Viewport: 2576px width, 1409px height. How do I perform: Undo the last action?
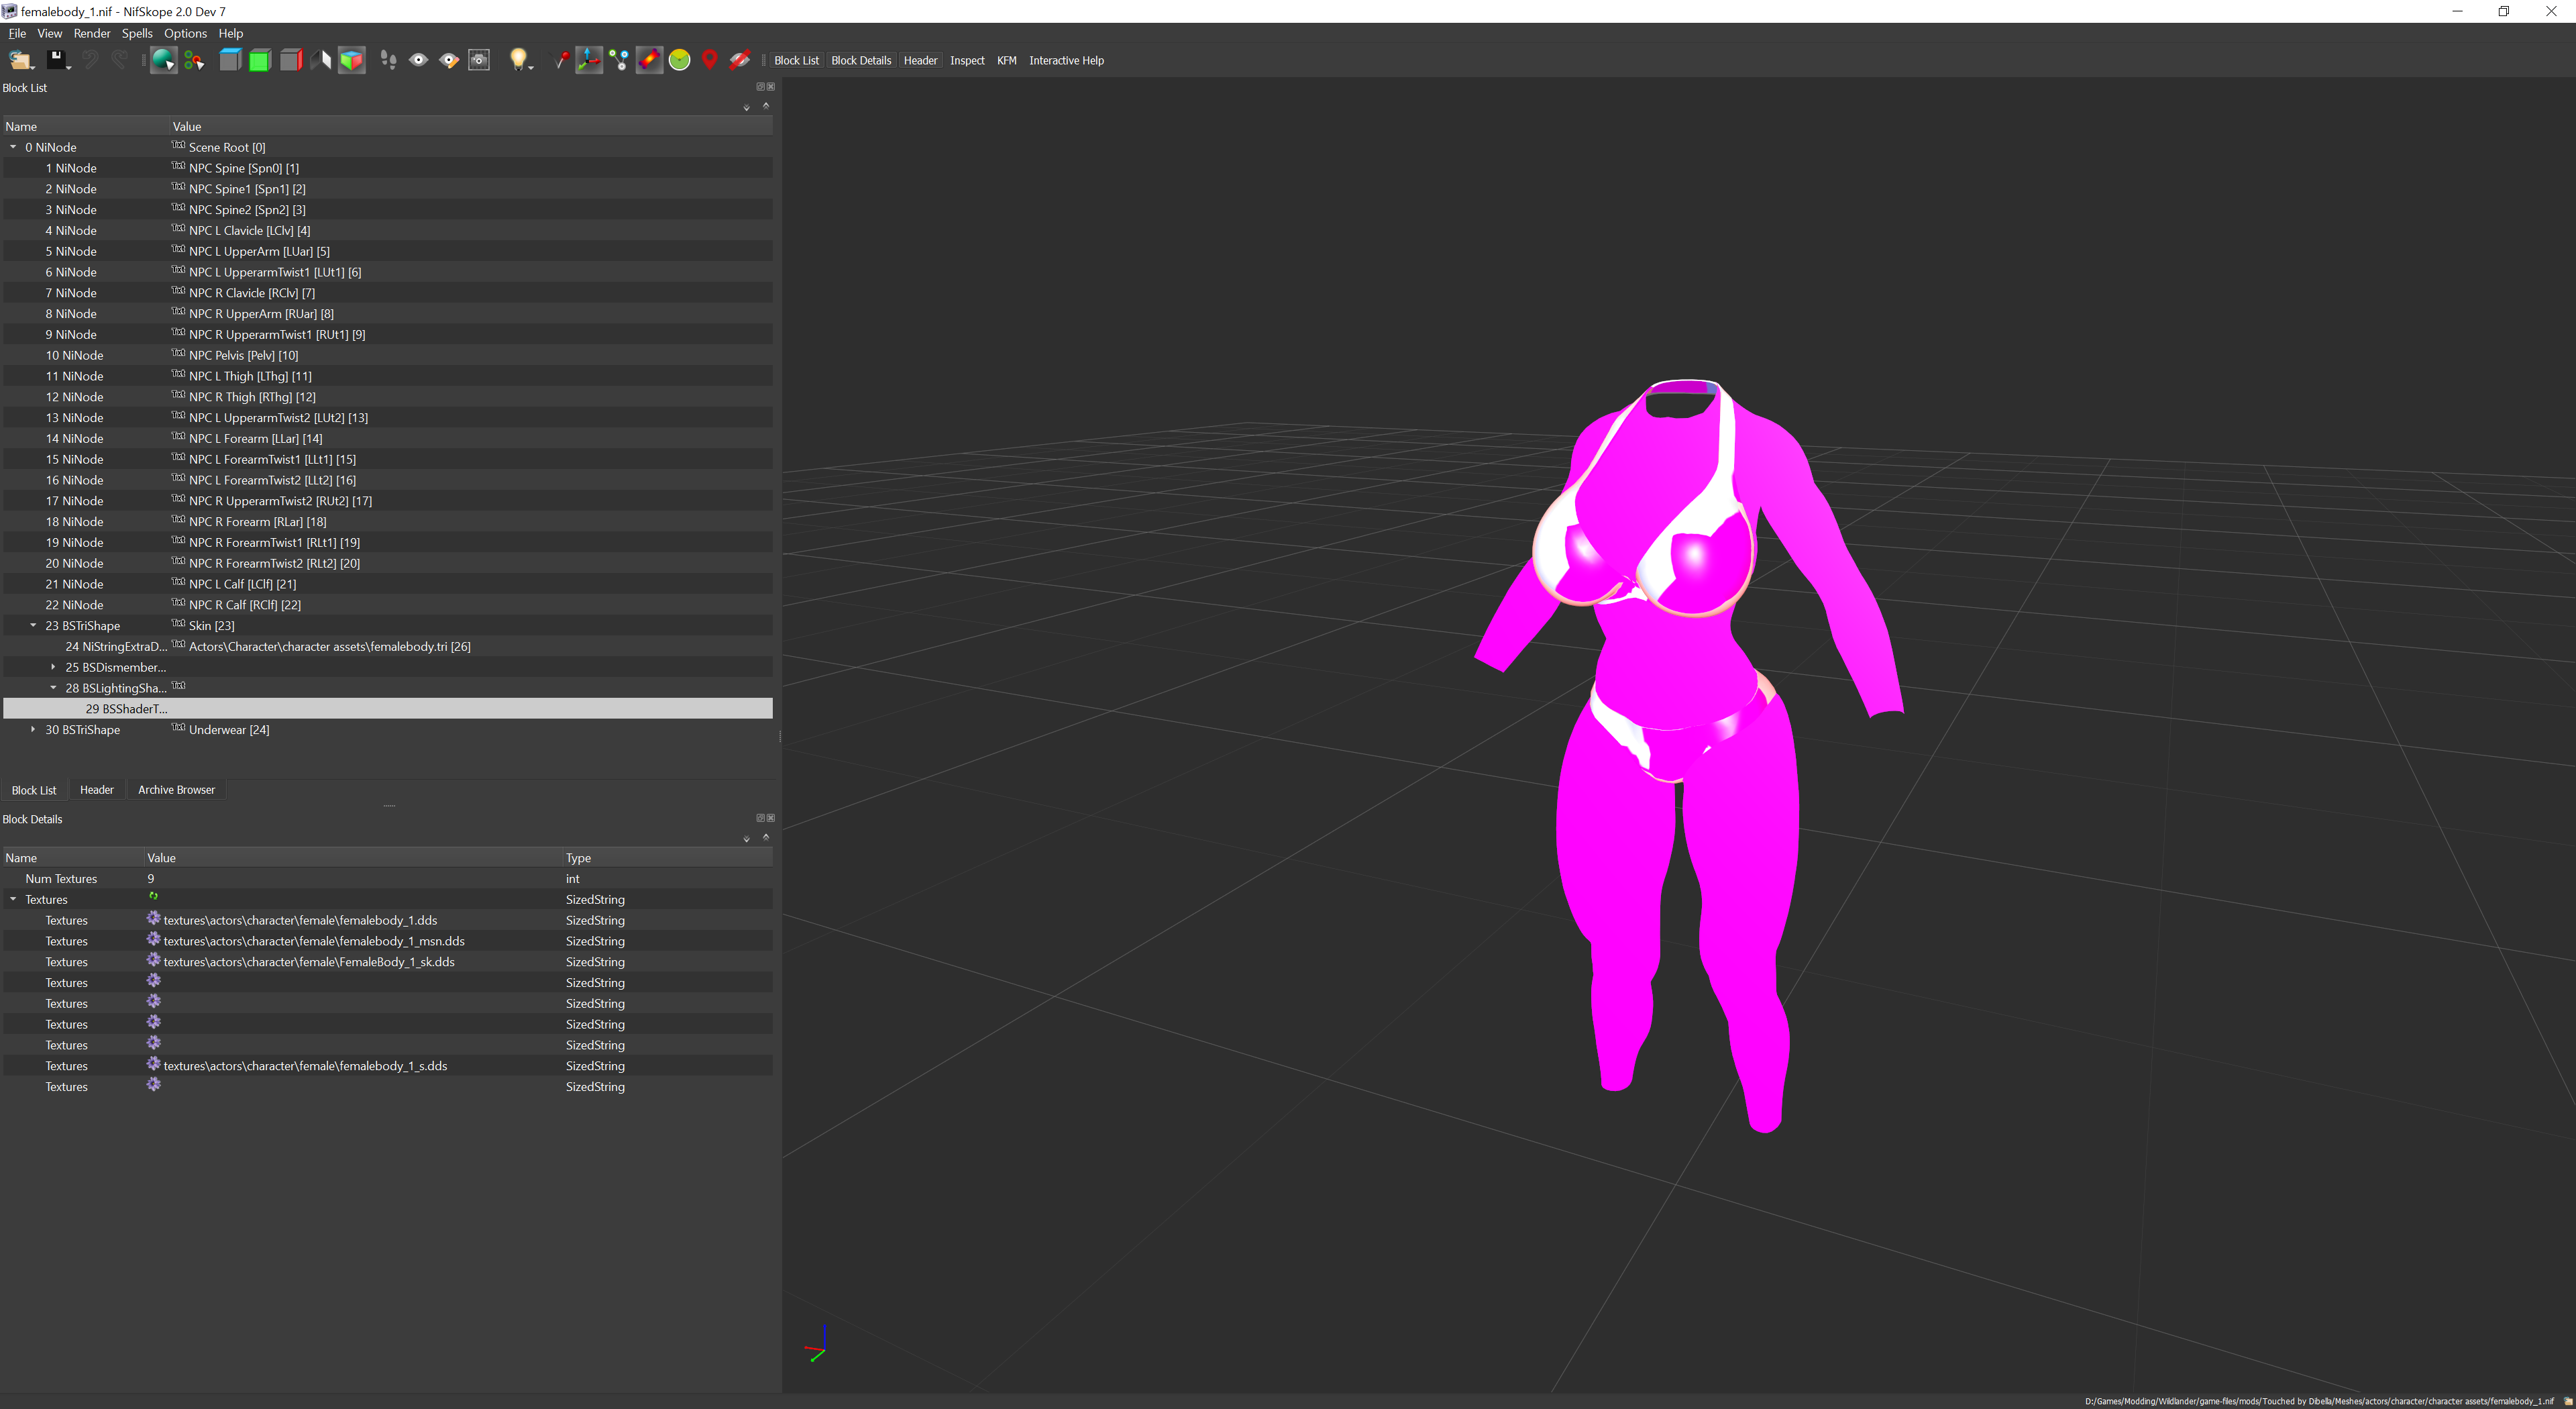click(x=90, y=60)
